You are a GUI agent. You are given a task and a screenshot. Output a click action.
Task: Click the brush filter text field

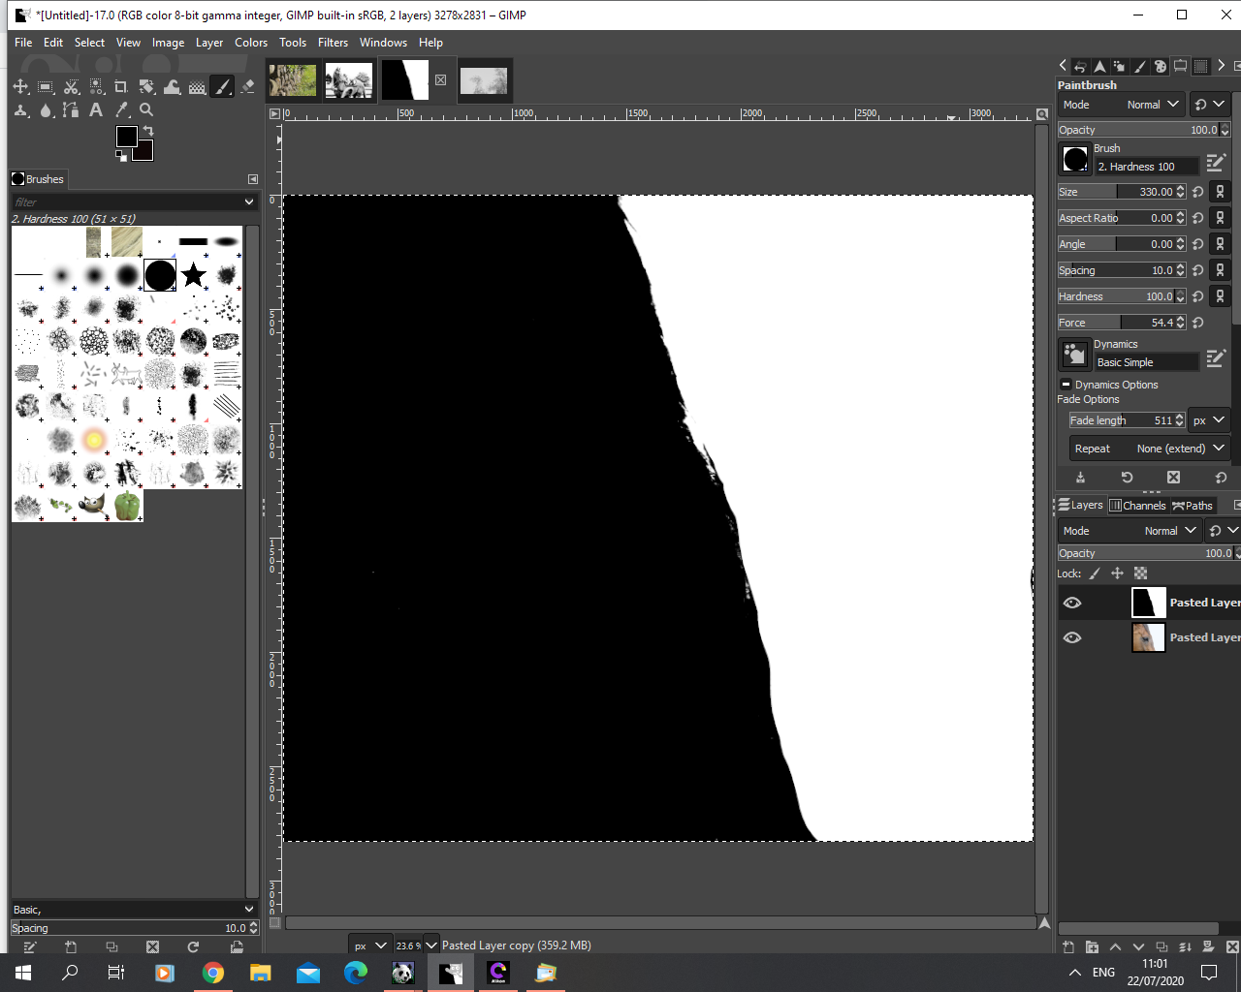[126, 201]
